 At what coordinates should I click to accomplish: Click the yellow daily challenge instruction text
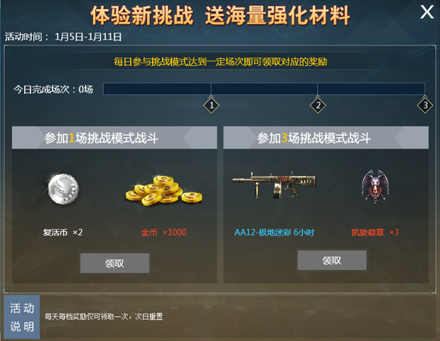(x=220, y=61)
